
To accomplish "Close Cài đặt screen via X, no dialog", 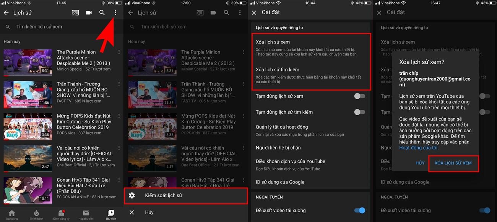I will (x=254, y=13).
